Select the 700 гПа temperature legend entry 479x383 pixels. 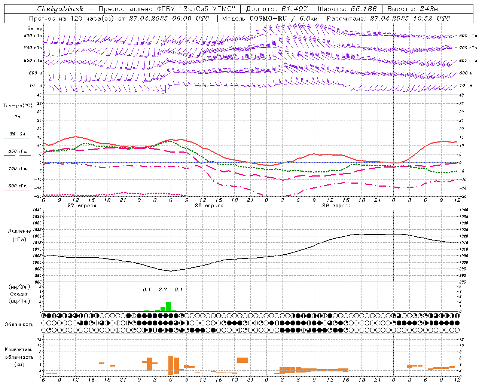pos(18,168)
